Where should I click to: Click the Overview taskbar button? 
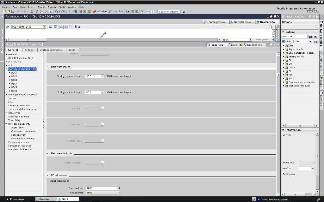pyautogui.click(x=46, y=199)
